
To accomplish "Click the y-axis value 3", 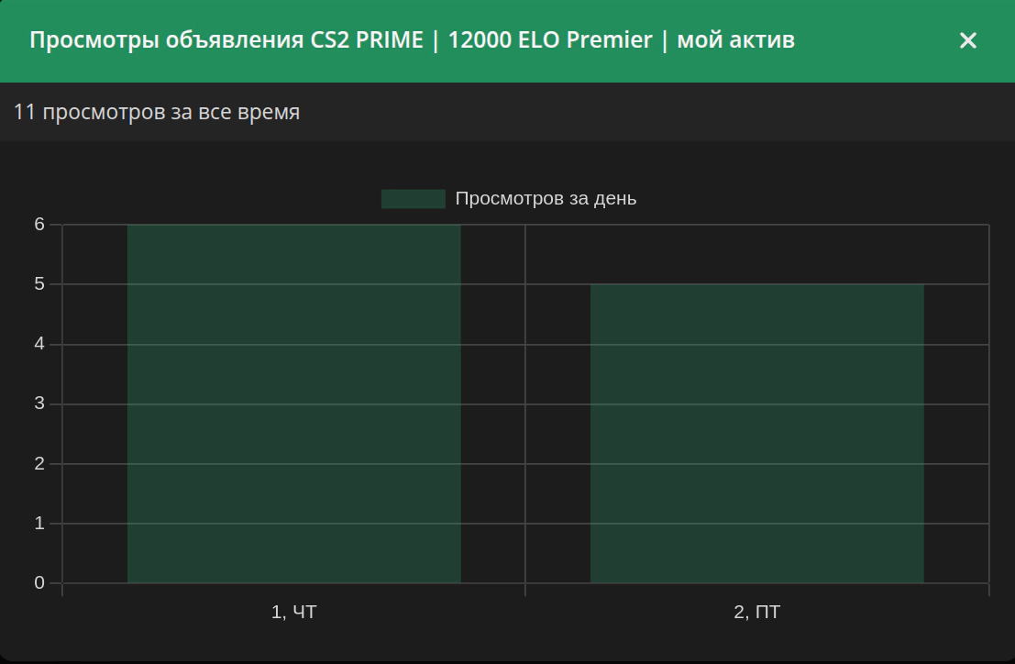I will (x=39, y=404).
